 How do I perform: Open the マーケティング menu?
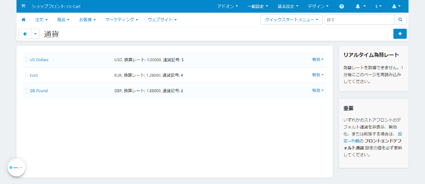pyautogui.click(x=122, y=20)
